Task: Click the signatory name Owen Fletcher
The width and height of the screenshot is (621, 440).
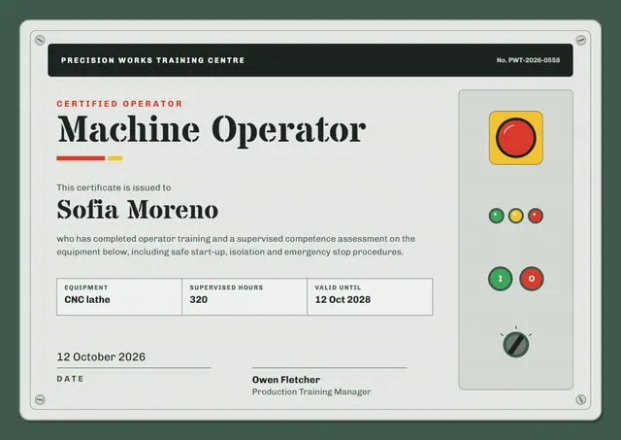Action: pyautogui.click(x=286, y=380)
